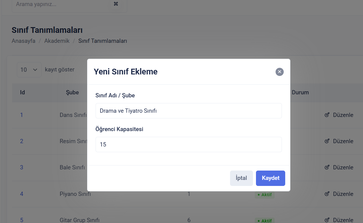Click the Düzenle edit icon for row 5
Viewport: 363px width, 223px height.
click(x=327, y=220)
